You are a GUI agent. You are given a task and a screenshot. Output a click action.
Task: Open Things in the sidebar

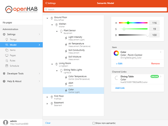coord(13,40)
